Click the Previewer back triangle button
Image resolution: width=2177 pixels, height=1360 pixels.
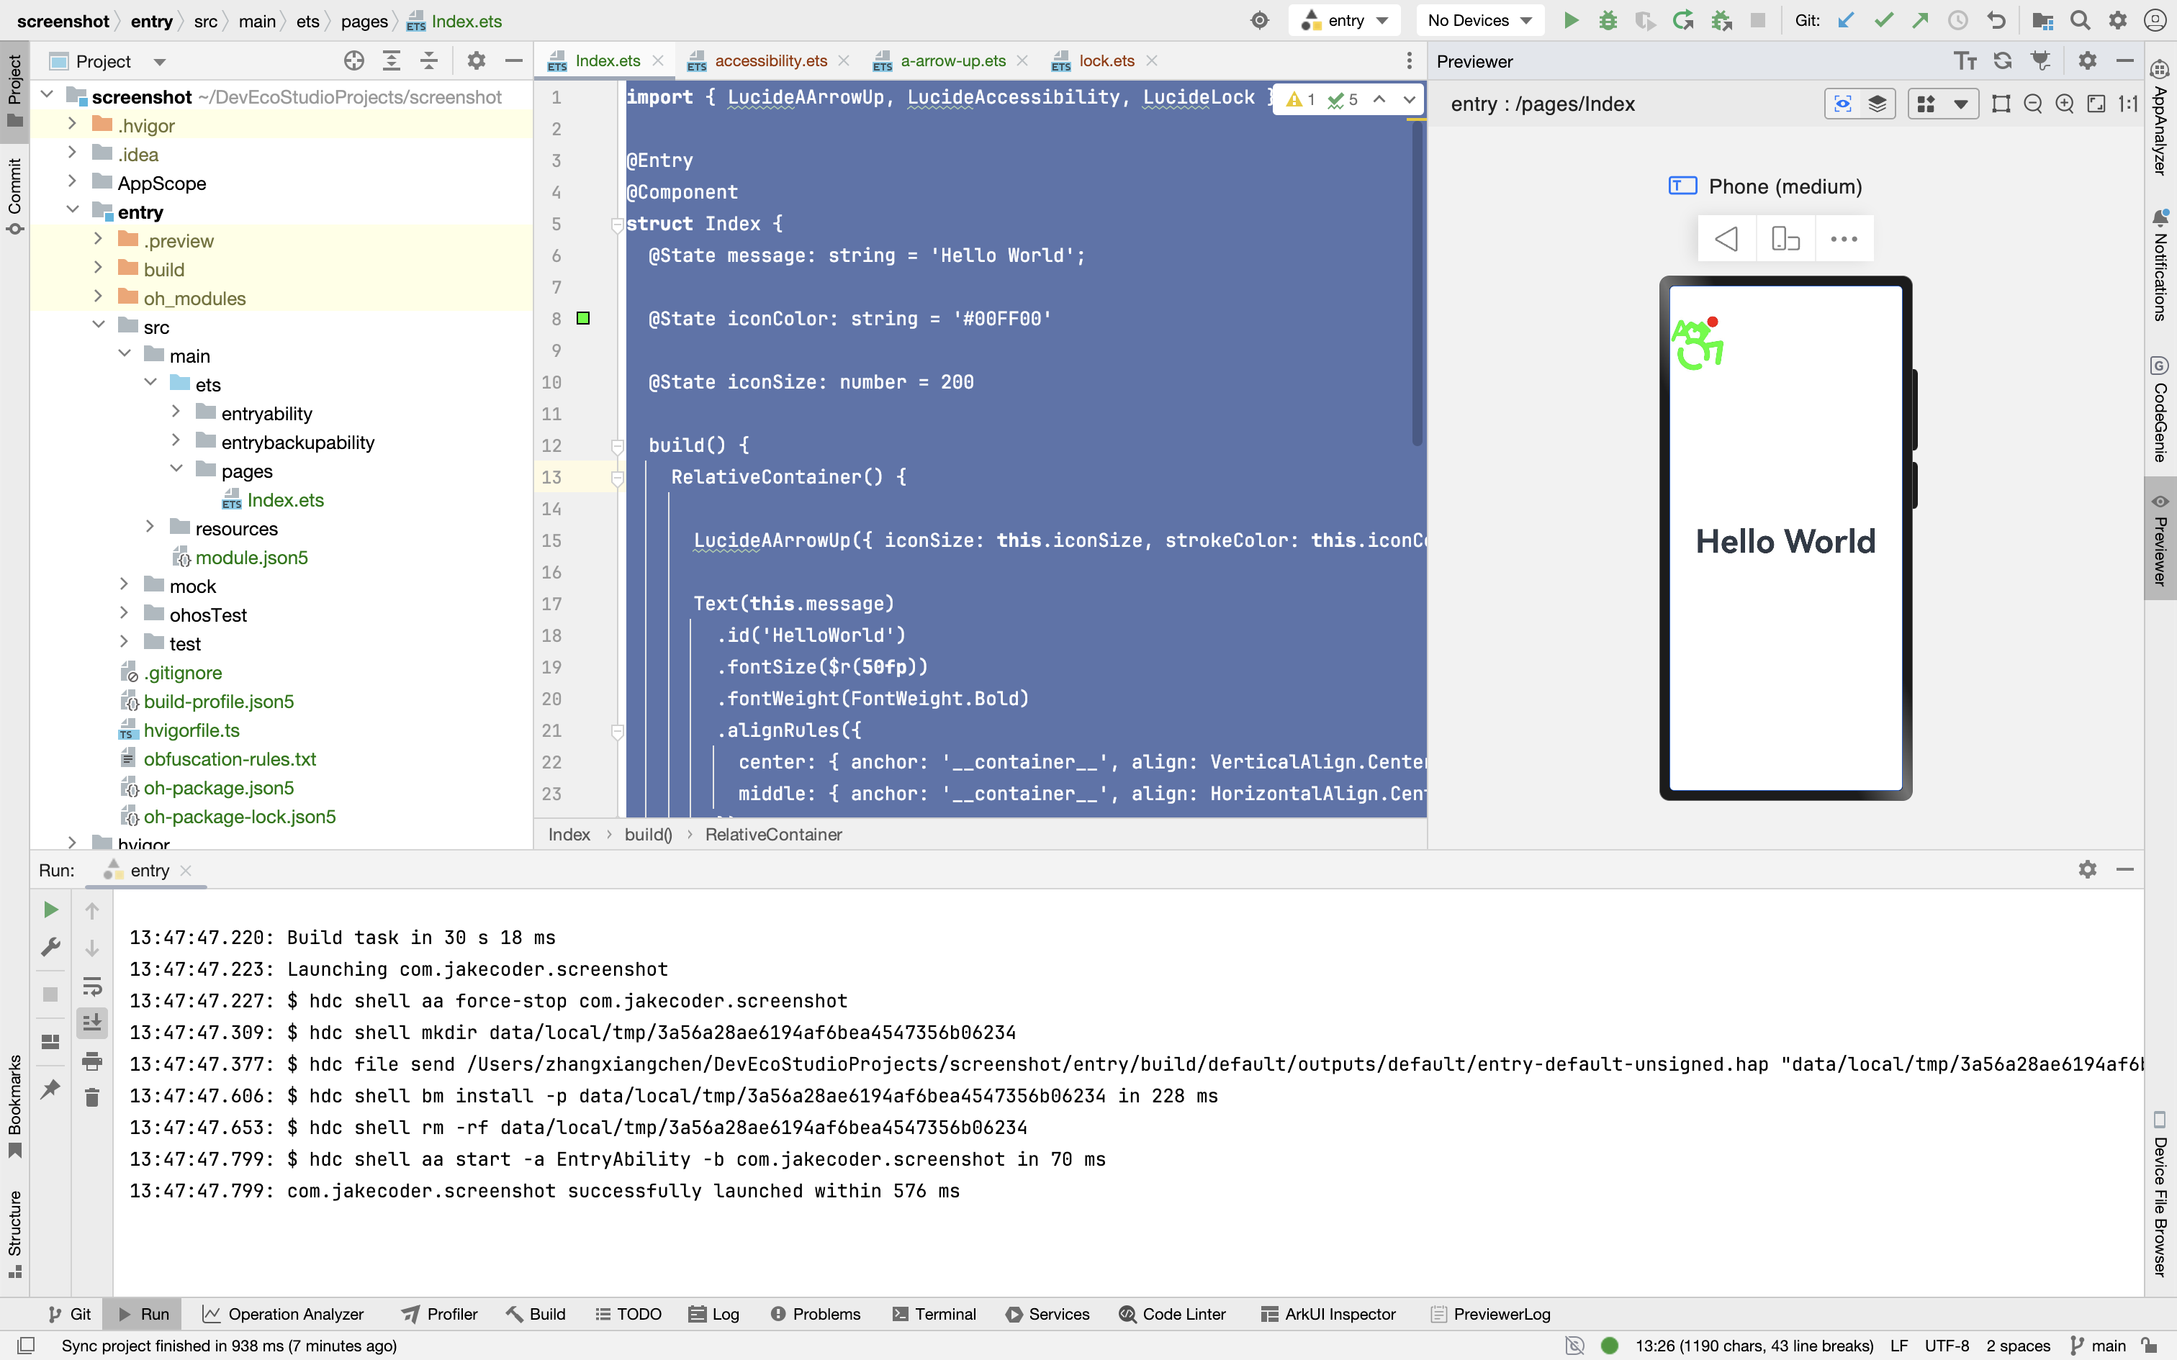tap(1726, 239)
